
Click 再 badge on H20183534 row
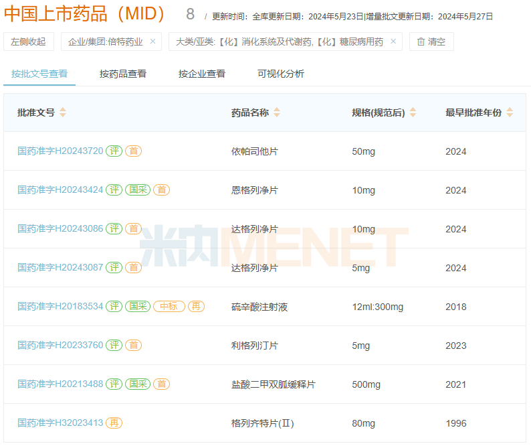pyautogui.click(x=197, y=306)
